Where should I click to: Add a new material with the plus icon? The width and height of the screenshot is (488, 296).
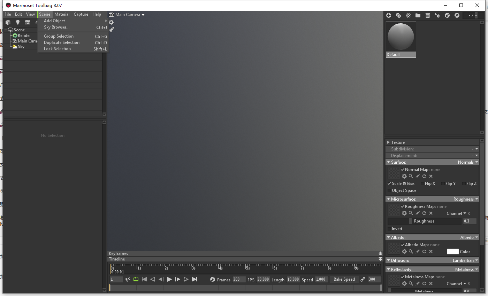pos(389,15)
